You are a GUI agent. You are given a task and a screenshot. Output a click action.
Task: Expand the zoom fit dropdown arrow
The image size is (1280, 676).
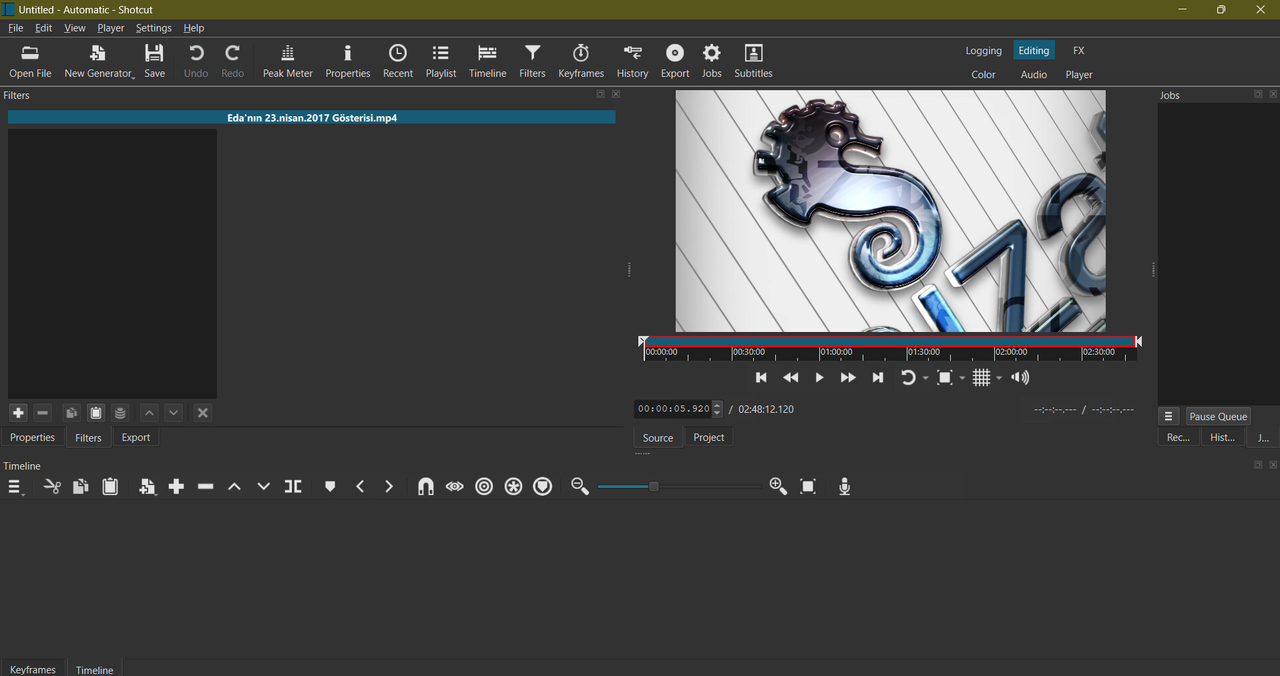pos(962,378)
